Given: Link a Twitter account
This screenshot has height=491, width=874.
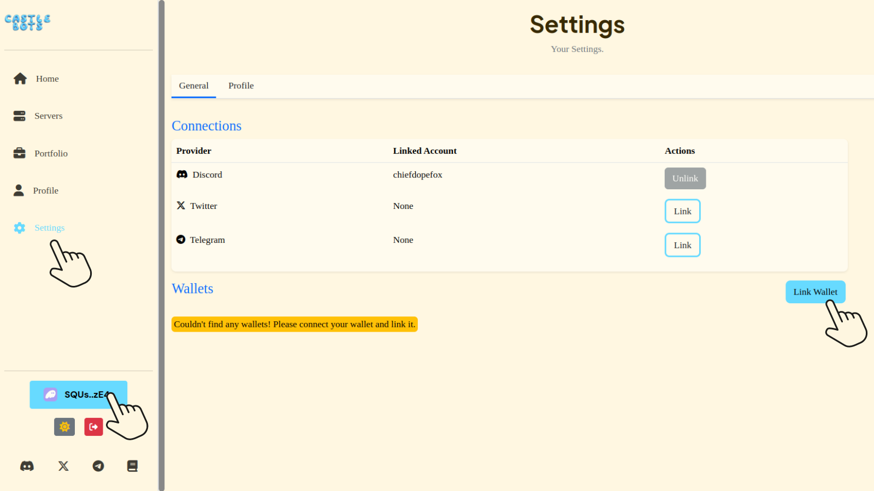Looking at the screenshot, I should (682, 211).
